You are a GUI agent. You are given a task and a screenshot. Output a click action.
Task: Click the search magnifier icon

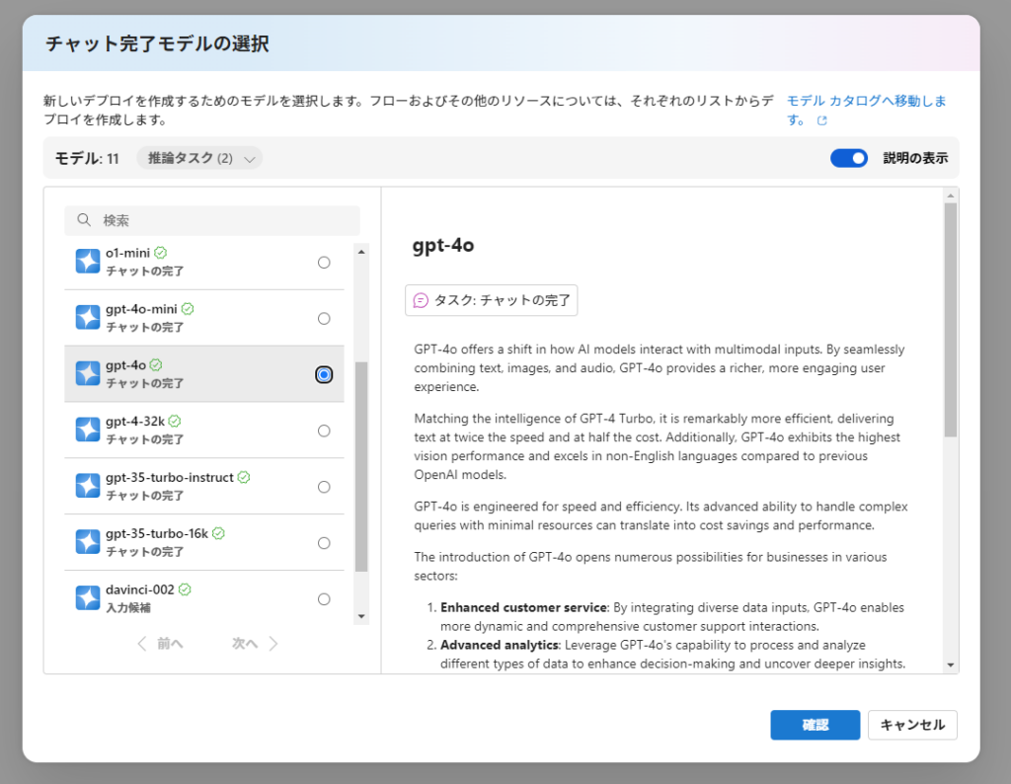coord(84,220)
